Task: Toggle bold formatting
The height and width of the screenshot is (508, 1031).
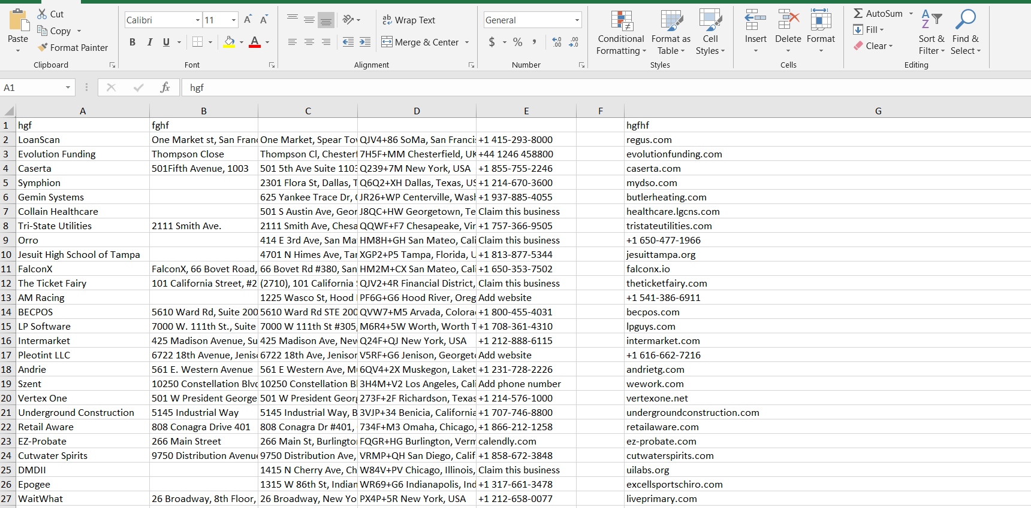Action: (x=132, y=42)
